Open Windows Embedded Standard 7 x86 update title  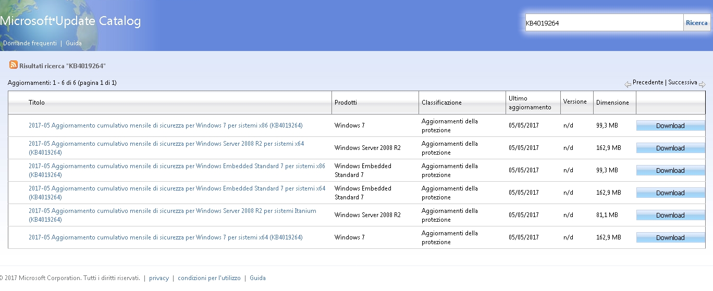(177, 170)
